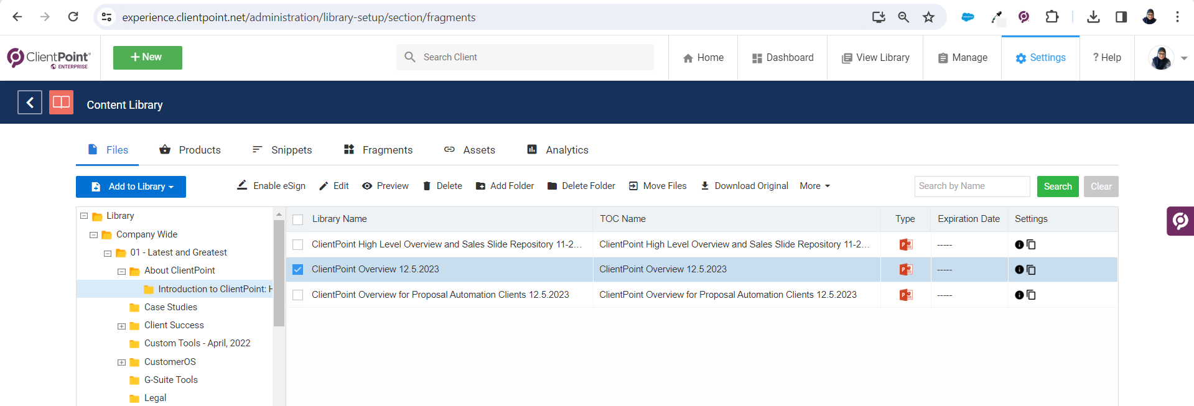Screen dimensions: 1194x406
Task: Collapse the About ClientPoint folder
Action: (121, 271)
